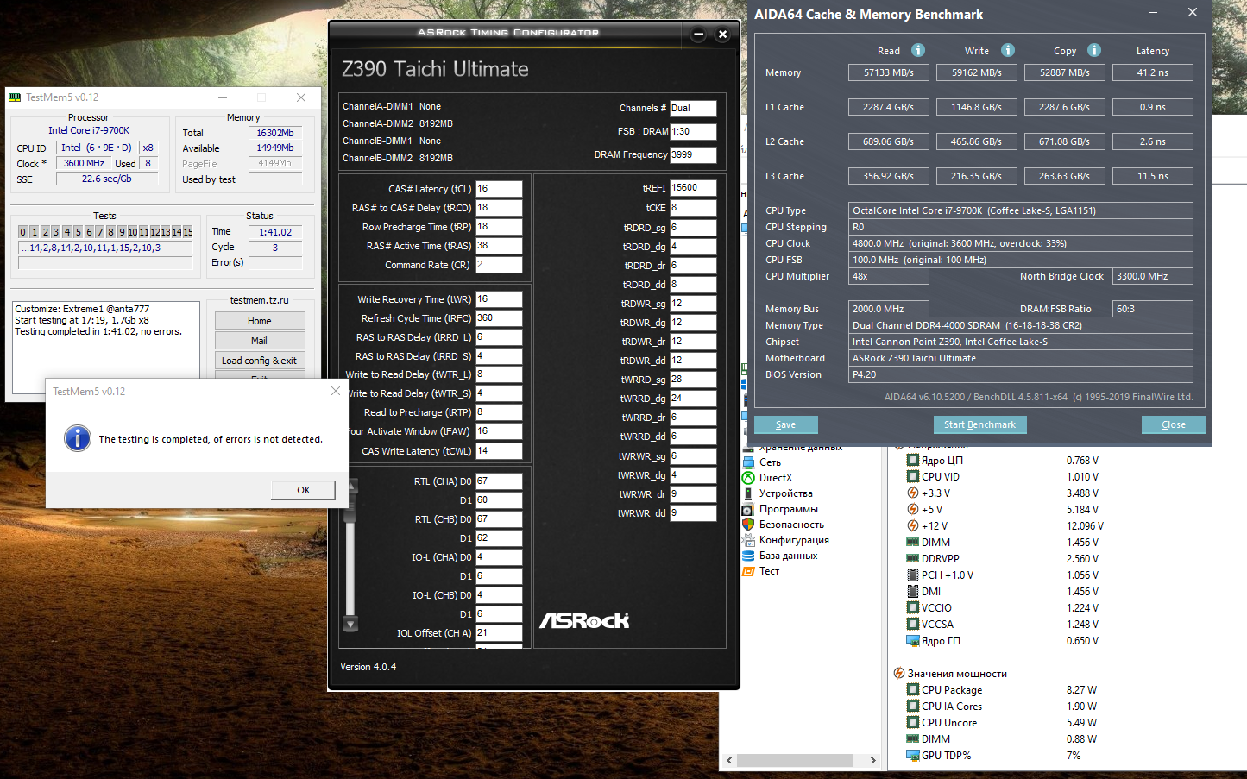Select the Сеть tree item
Image resolution: width=1247 pixels, height=779 pixels.
[770, 462]
